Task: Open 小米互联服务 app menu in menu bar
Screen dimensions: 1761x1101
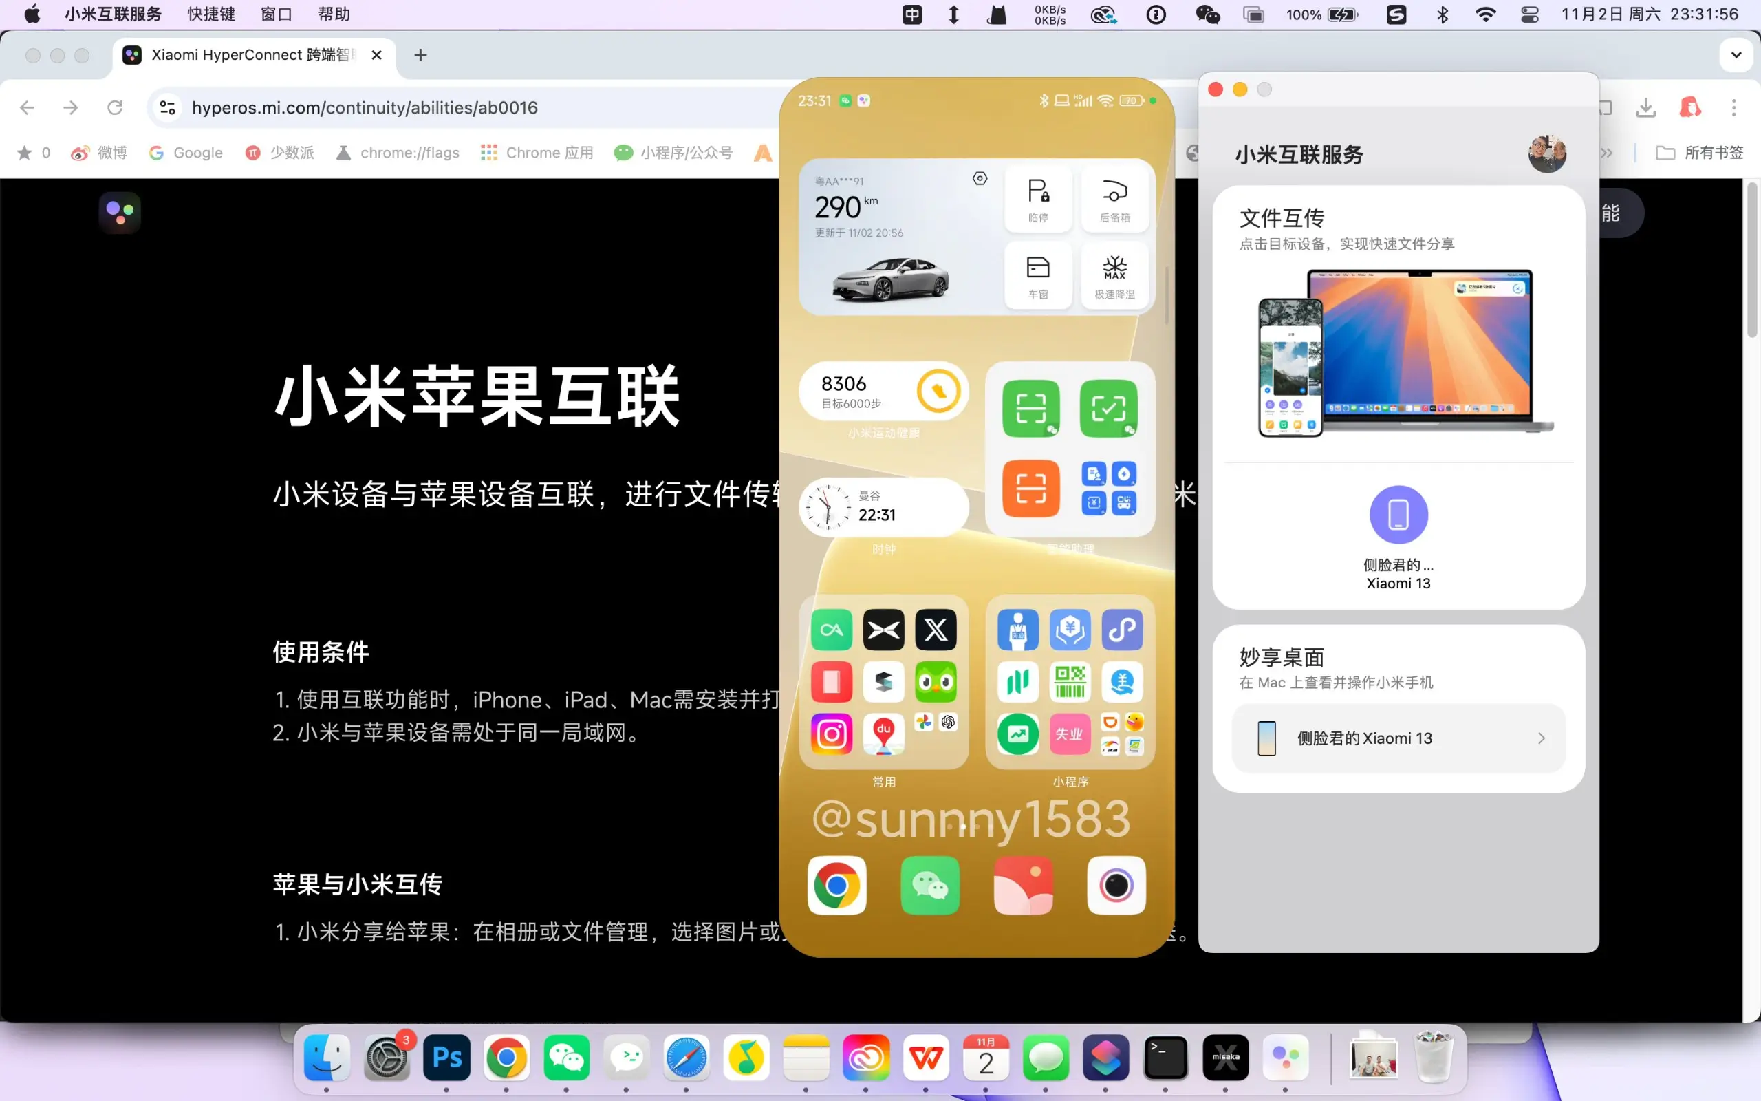Action: click(113, 14)
